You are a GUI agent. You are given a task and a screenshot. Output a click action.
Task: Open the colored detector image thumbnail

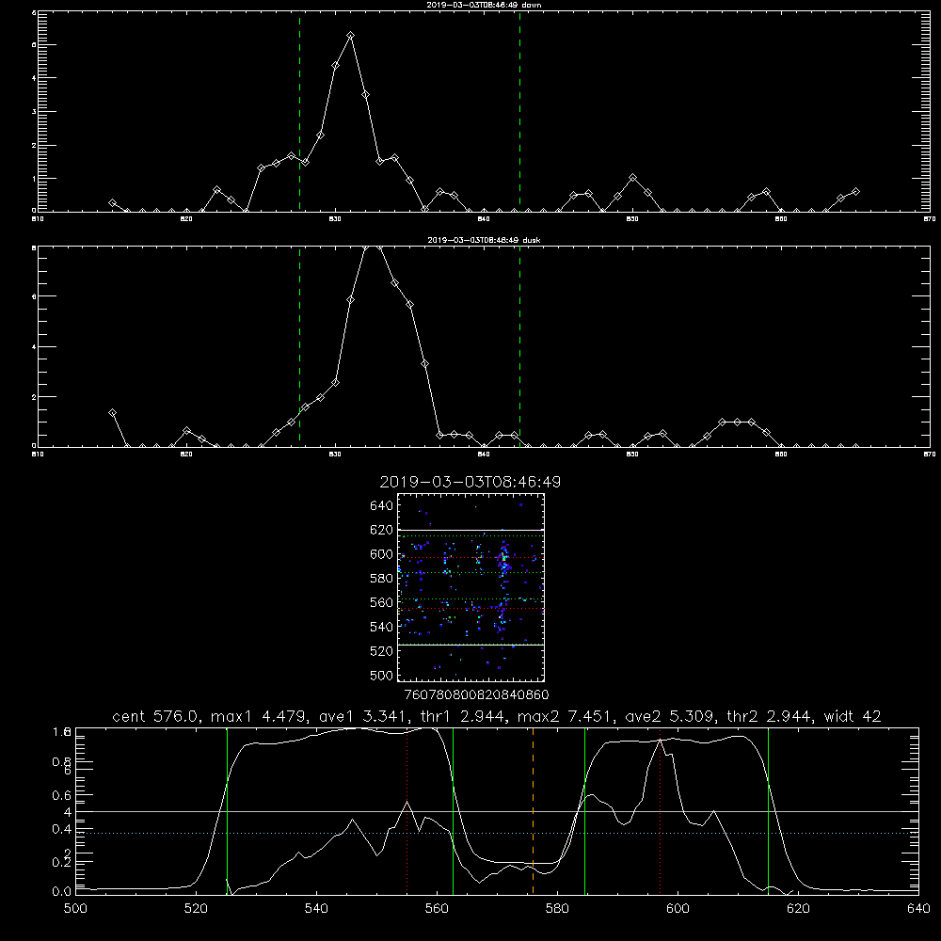pos(470,587)
